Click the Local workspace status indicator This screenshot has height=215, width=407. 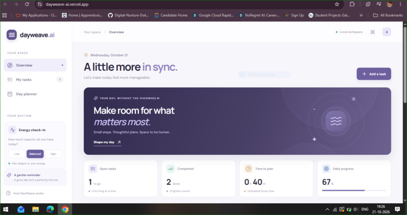click(x=349, y=32)
